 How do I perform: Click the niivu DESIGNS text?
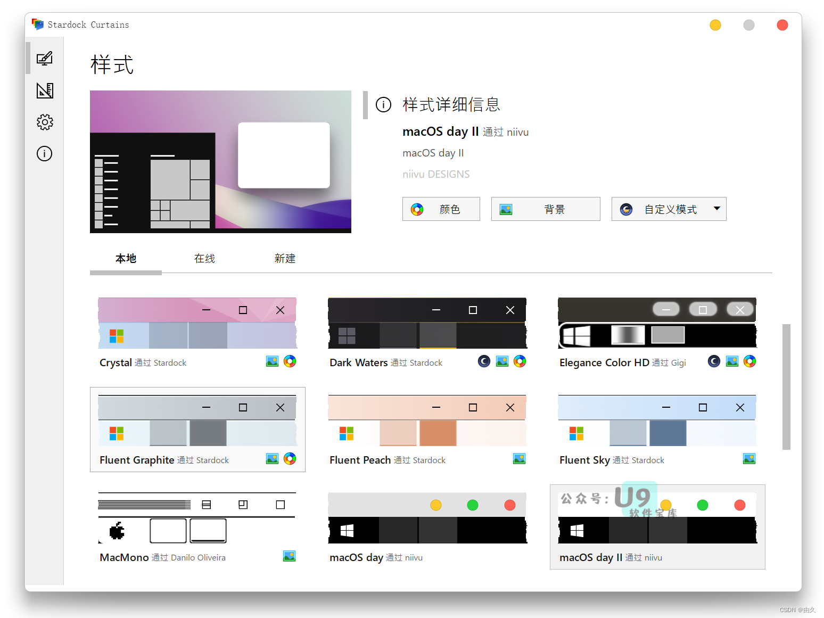(x=436, y=174)
